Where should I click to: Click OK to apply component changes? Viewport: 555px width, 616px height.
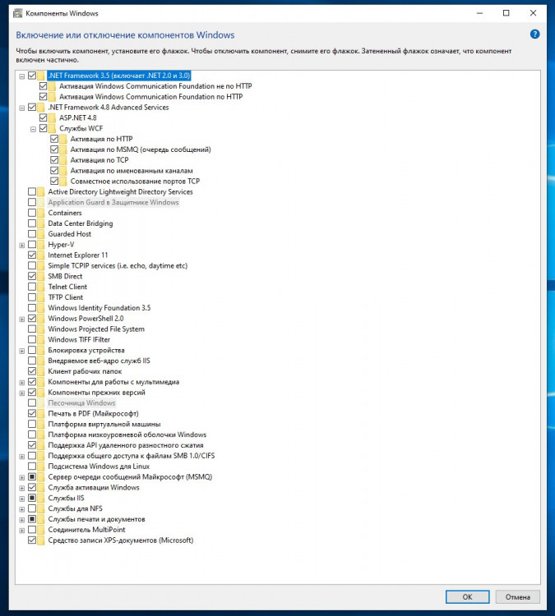[x=467, y=597]
